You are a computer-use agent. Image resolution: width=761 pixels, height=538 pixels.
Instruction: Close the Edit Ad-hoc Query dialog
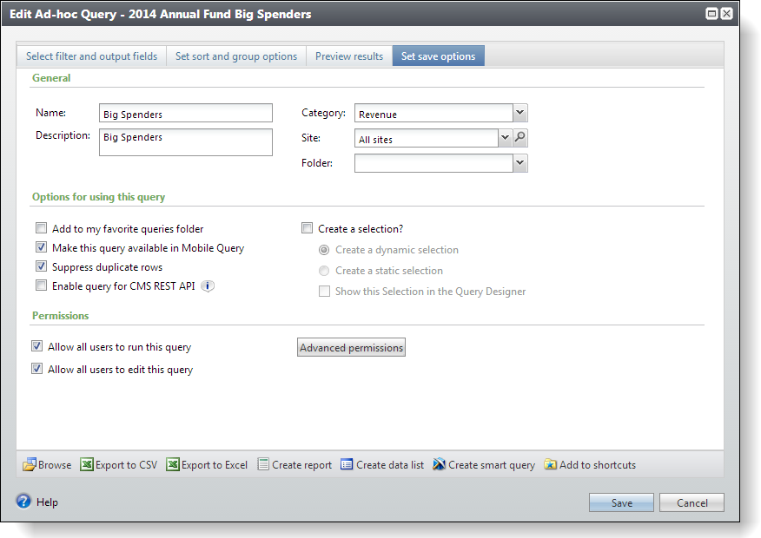coord(726,14)
